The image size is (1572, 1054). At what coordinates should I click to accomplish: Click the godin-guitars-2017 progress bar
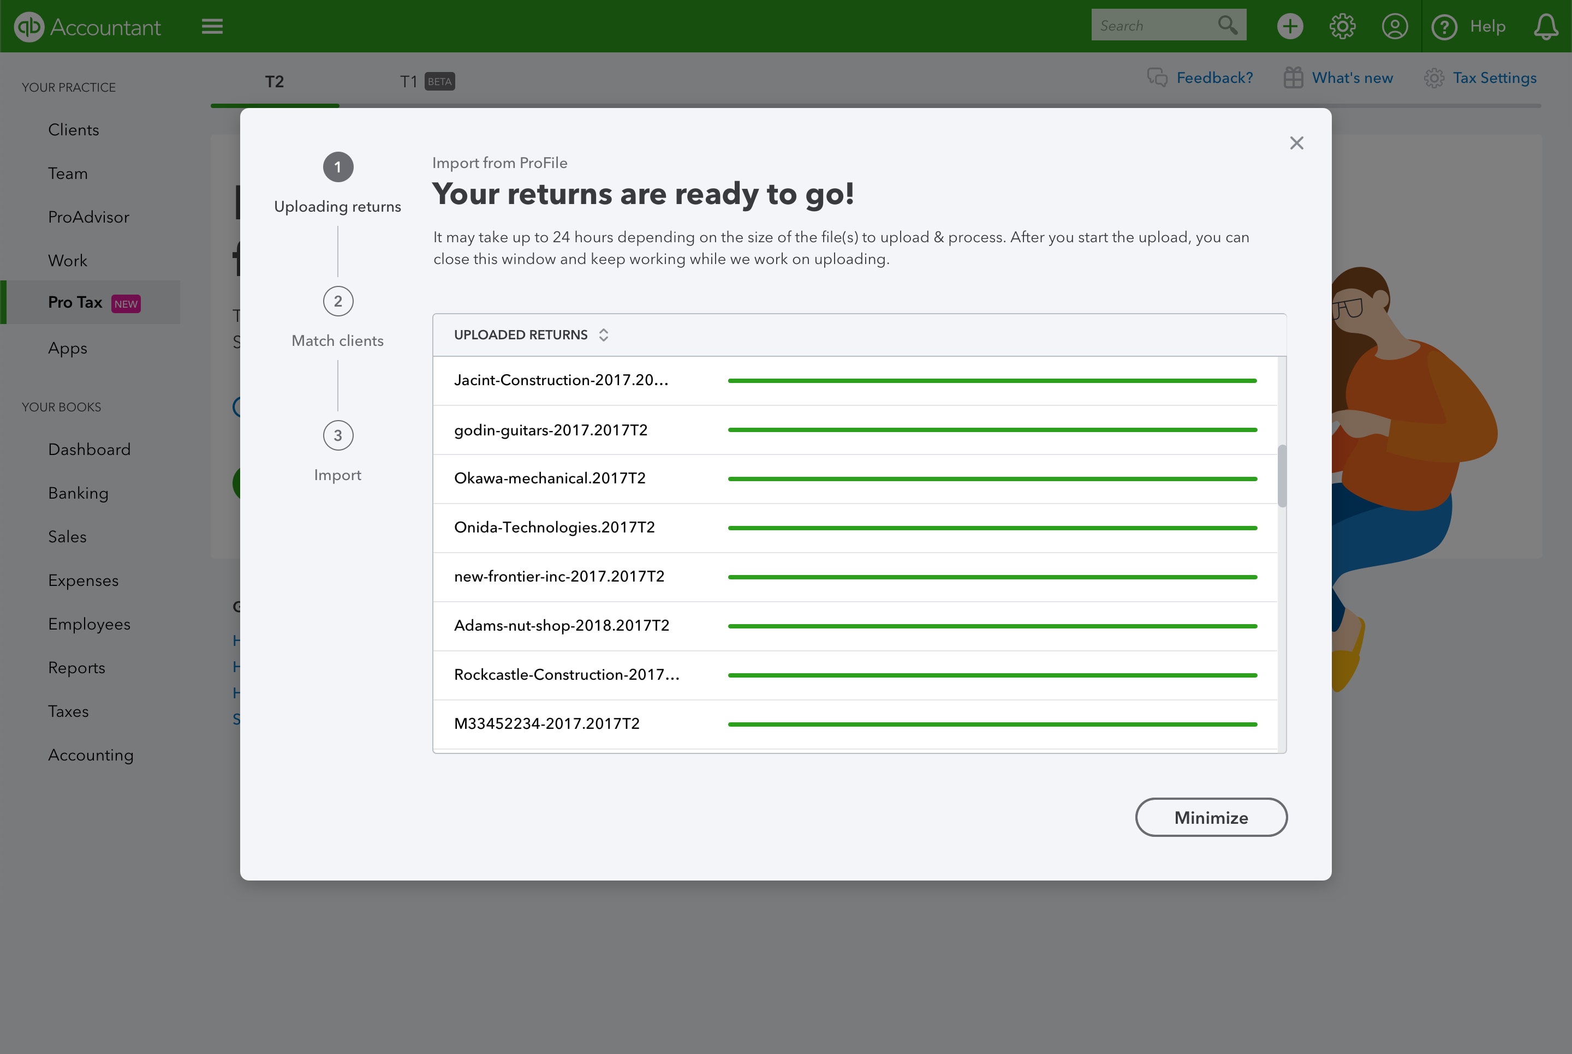pyautogui.click(x=992, y=429)
